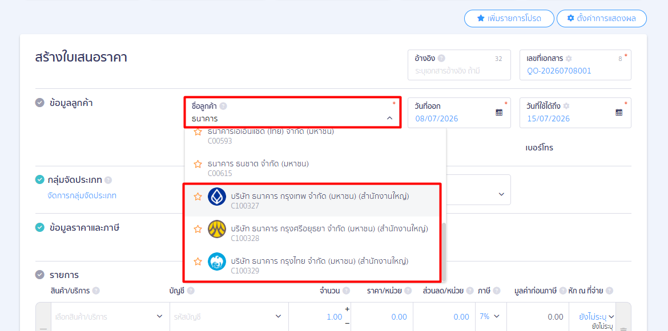Screen dimensions: 668x331
Task: Click issue date 08/07/2026
Action: 437,118
